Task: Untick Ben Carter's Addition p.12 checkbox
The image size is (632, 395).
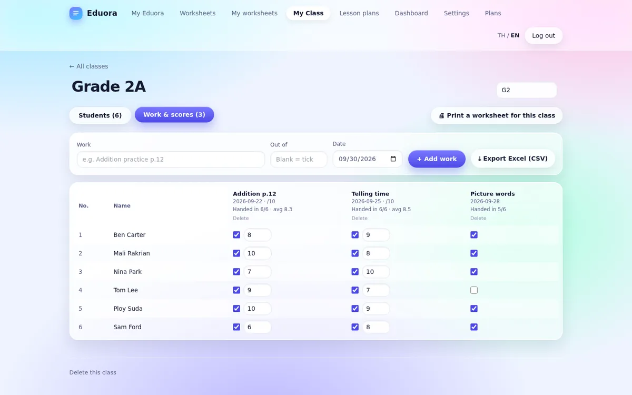Action: 236,235
